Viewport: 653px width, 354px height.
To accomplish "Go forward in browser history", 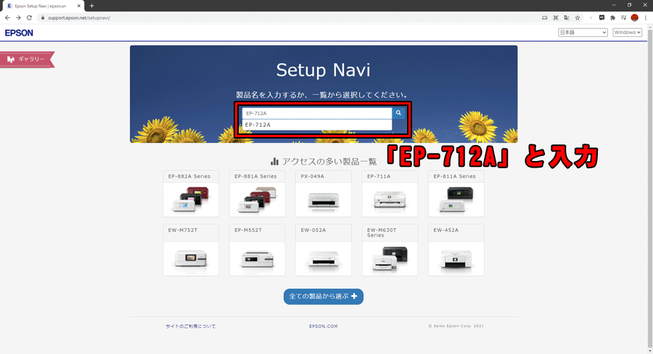I will click(18, 18).
